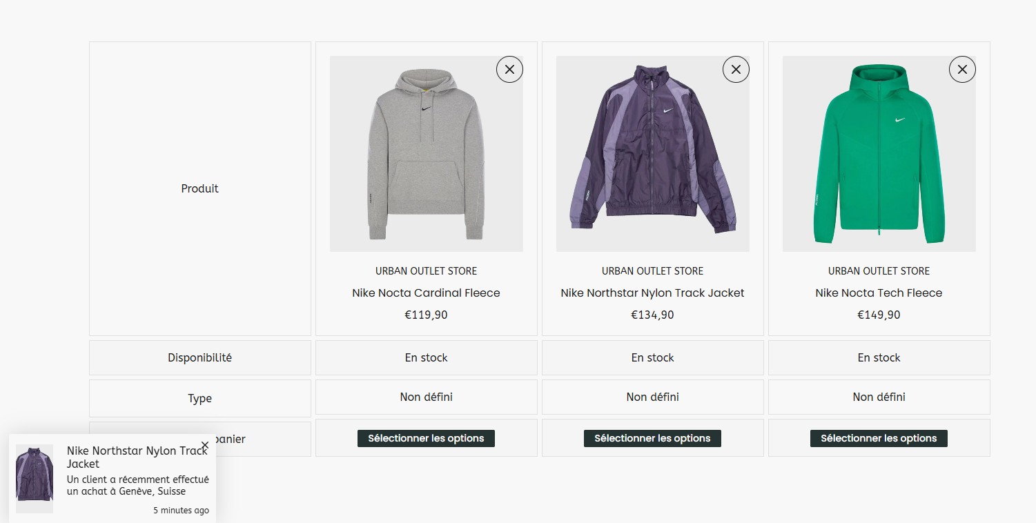
Task: Remove Nike Northstar Nylon Track Jacket from comparison
Action: tap(736, 70)
